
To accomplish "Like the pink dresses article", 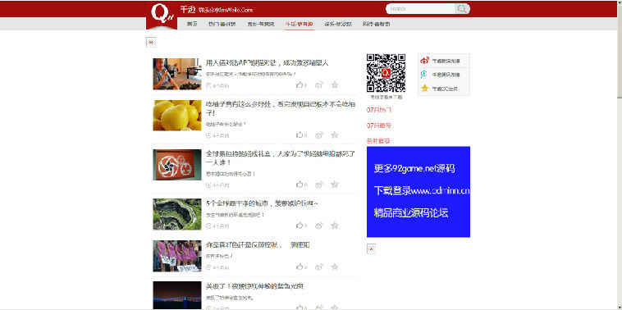I will tap(300, 267).
